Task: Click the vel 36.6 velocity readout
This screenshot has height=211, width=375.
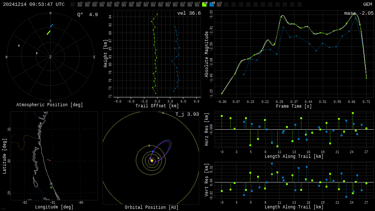Action: [189, 13]
